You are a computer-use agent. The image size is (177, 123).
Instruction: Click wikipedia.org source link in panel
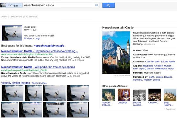(x=149, y=44)
